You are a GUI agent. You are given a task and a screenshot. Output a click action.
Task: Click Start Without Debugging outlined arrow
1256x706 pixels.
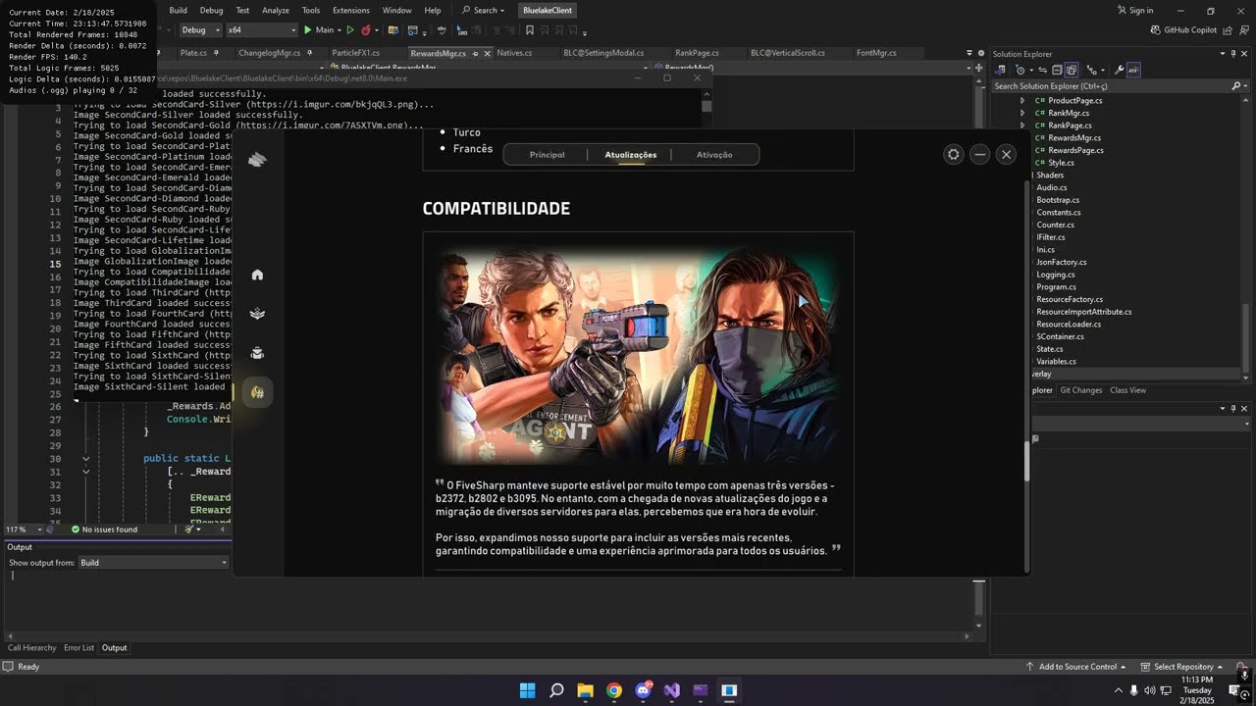350,30
